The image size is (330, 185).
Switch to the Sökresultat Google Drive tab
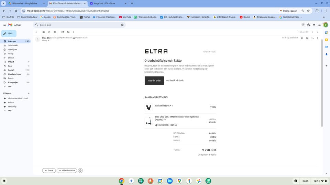coord(25,3)
